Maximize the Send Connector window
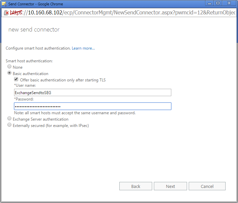Image resolution: width=238 pixels, height=203 pixels. tap(218, 3)
